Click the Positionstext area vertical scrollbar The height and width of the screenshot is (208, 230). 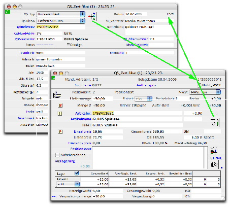pyautogui.click(x=206, y=157)
